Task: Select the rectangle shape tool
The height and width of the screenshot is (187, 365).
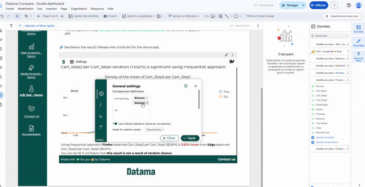Action: [235, 16]
